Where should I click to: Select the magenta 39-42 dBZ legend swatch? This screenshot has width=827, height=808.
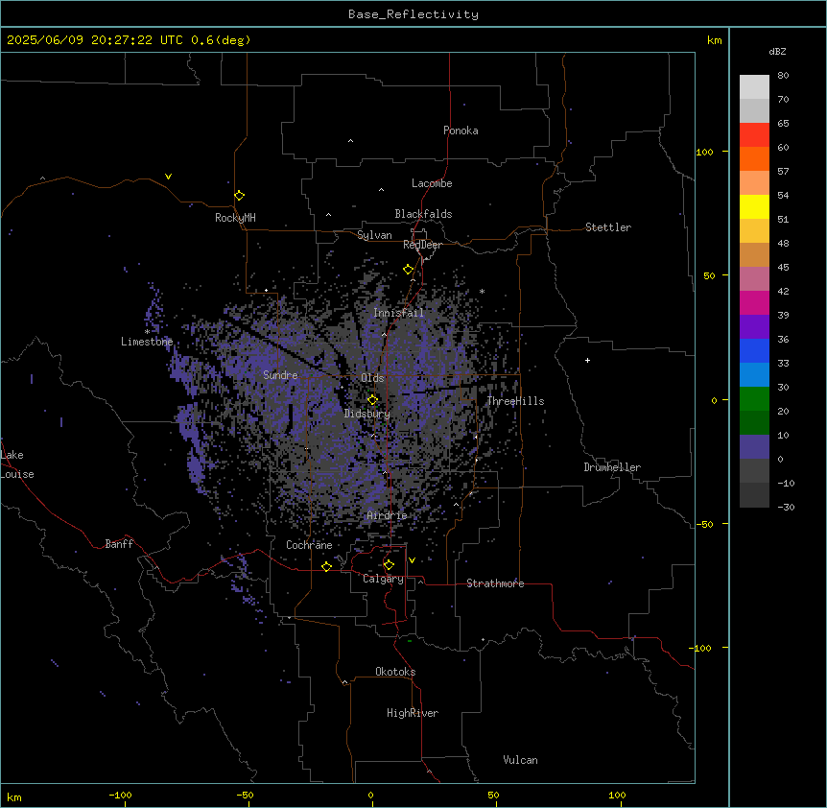click(754, 302)
